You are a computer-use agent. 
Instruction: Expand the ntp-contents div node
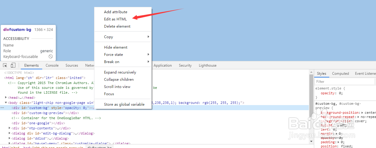pyautogui.click(x=10, y=128)
